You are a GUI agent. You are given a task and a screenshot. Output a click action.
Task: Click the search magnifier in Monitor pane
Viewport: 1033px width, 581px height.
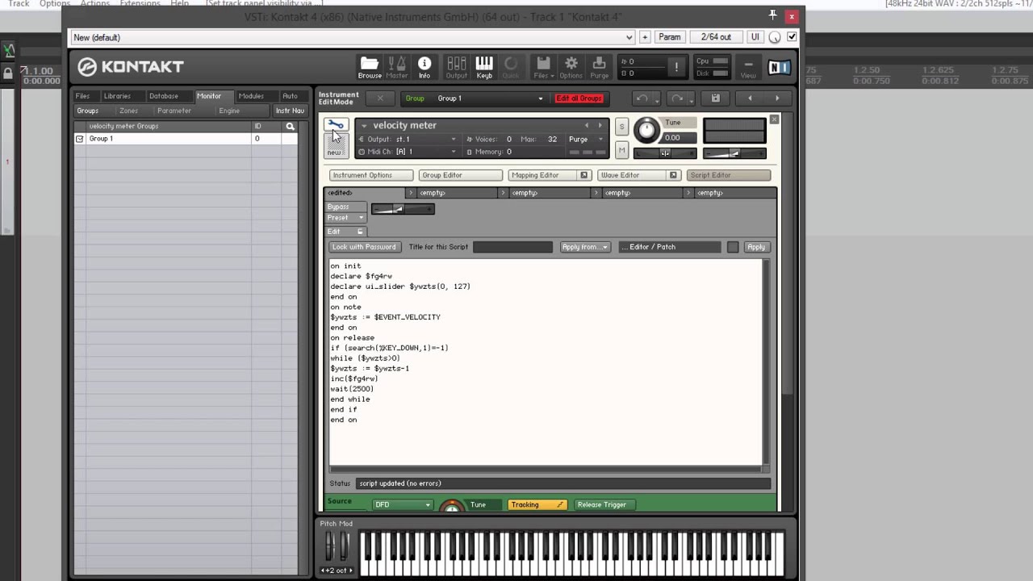pos(291,126)
